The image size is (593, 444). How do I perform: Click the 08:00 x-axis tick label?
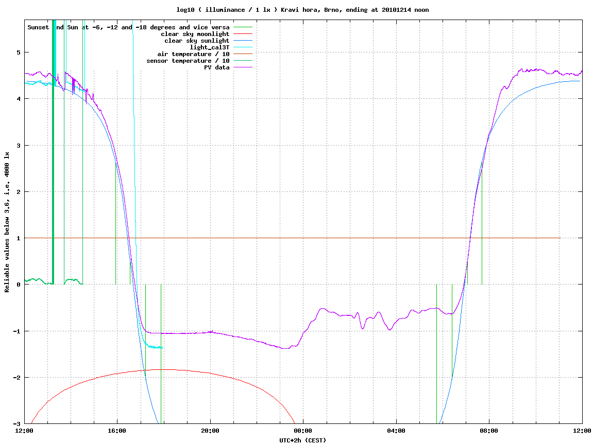(489, 431)
